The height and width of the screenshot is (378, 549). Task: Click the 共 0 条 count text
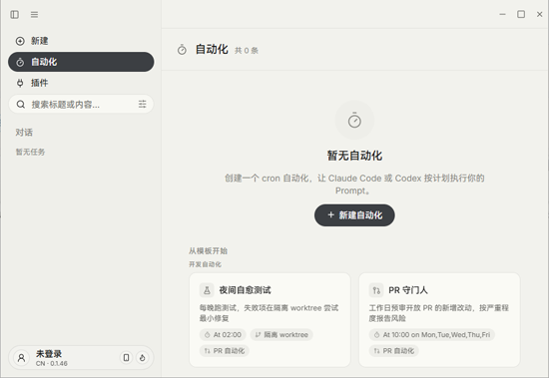pyautogui.click(x=247, y=51)
